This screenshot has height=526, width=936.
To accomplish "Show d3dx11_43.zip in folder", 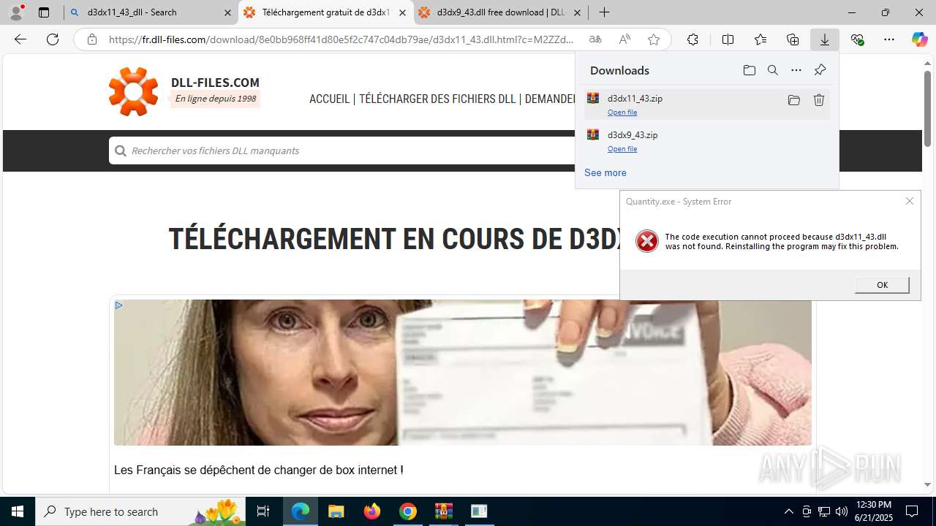I will (794, 100).
